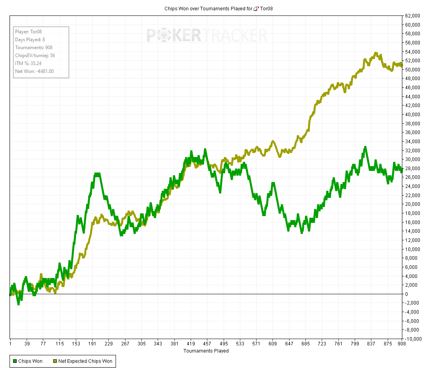
Task: Click the yellow Net Expected Chips Won swatch
Action: click(55, 361)
